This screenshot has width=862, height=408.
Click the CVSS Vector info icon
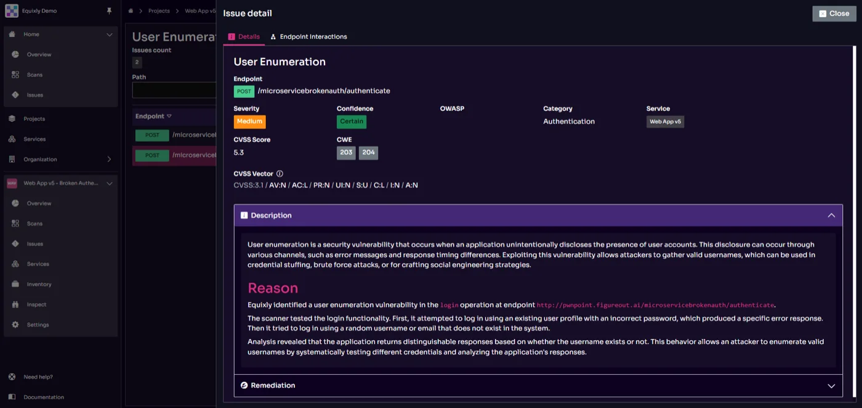(x=280, y=173)
